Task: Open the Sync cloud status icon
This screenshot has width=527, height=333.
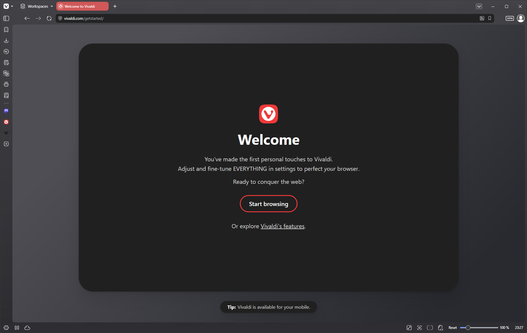Action: 27,328
